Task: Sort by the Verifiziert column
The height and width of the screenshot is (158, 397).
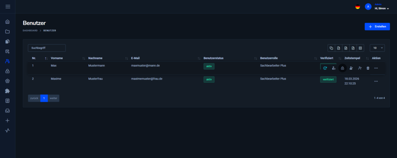Action: tap(340, 58)
